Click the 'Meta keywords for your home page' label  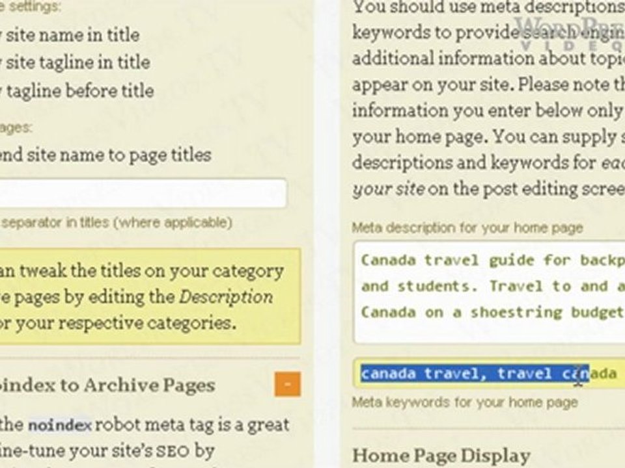click(465, 402)
